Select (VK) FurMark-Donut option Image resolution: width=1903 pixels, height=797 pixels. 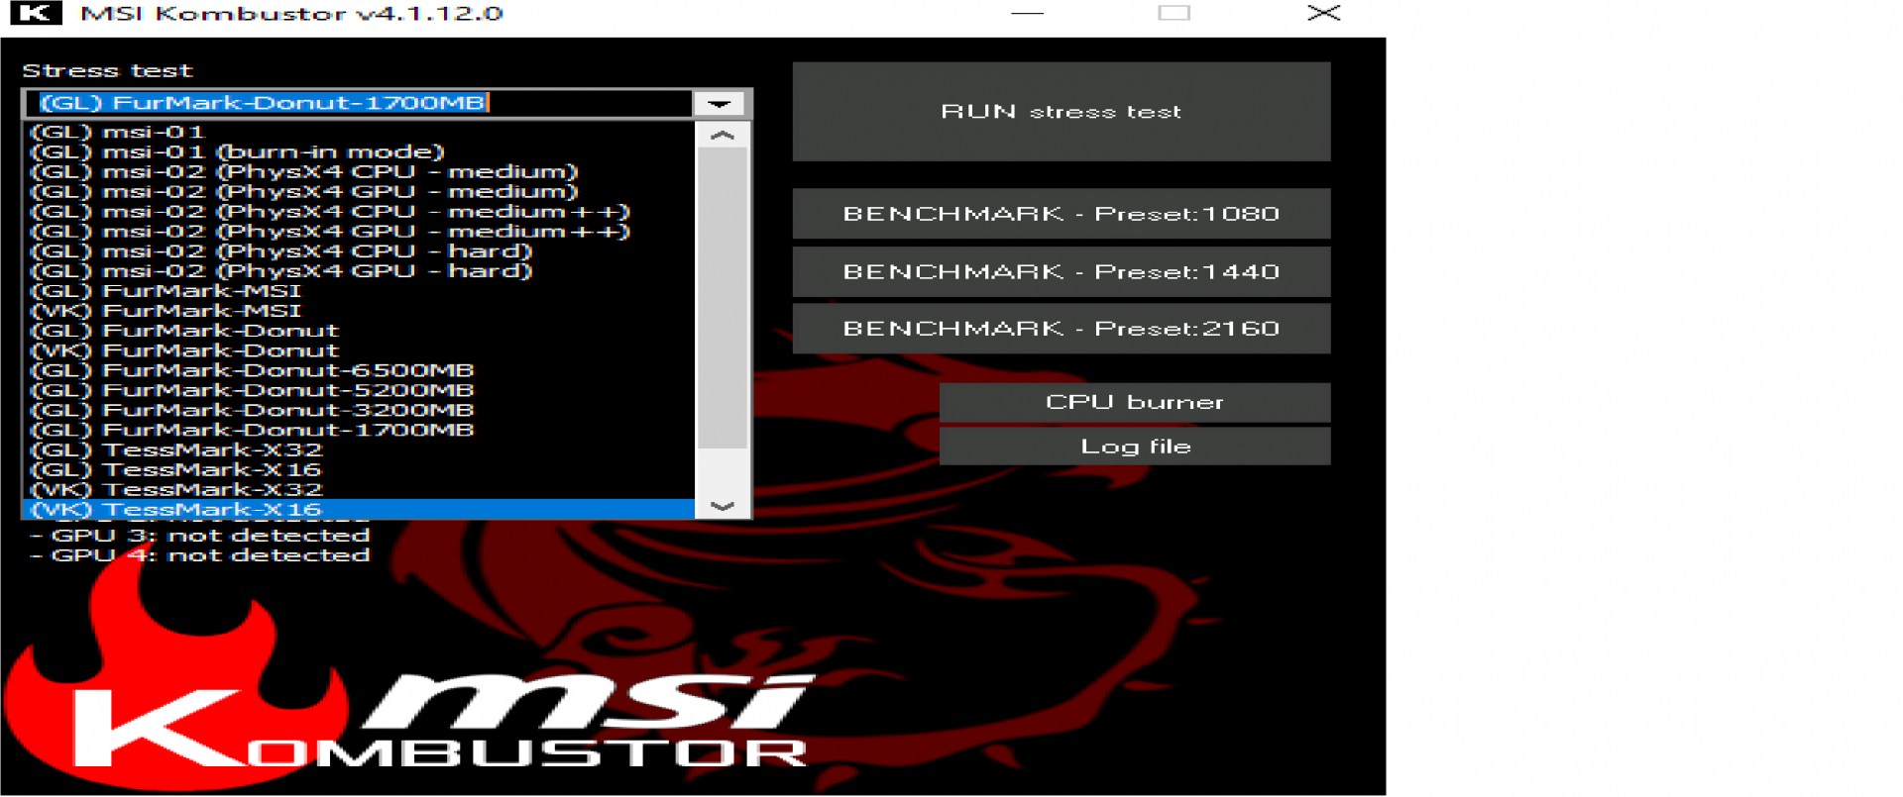coord(359,350)
